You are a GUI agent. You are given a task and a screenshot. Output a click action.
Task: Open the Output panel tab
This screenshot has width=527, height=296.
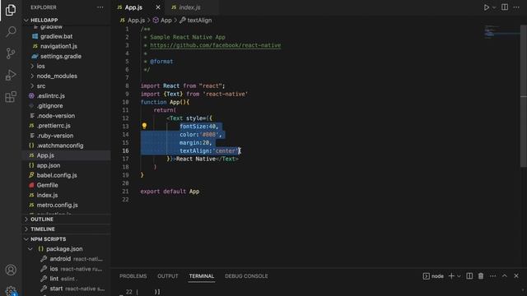click(168, 276)
